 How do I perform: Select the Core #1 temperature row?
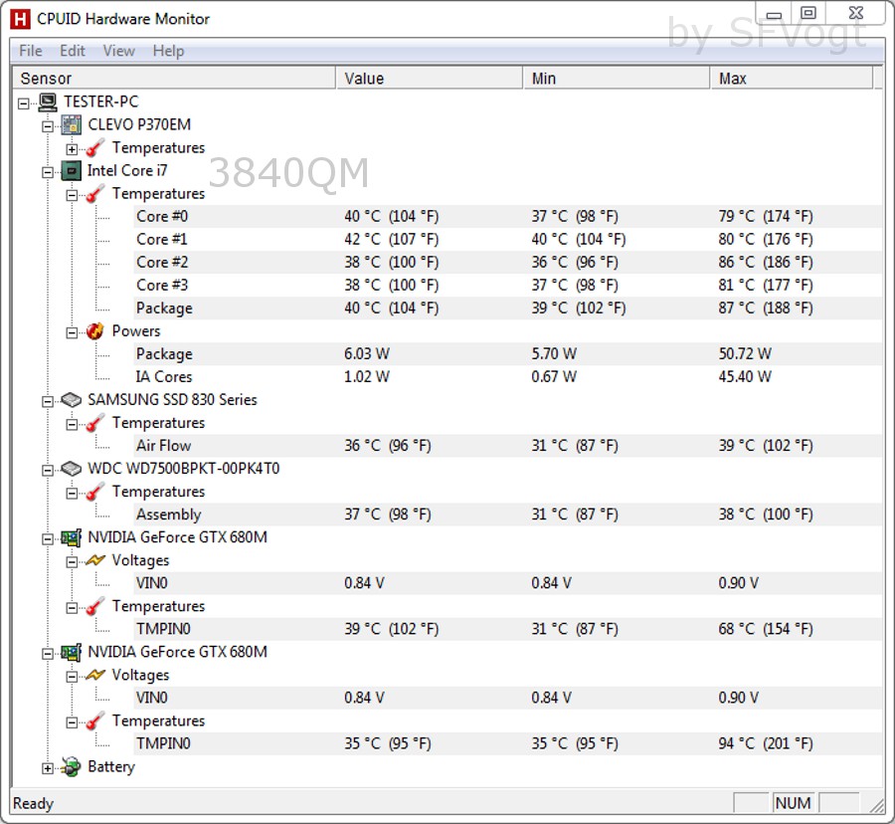pyautogui.click(x=508, y=239)
